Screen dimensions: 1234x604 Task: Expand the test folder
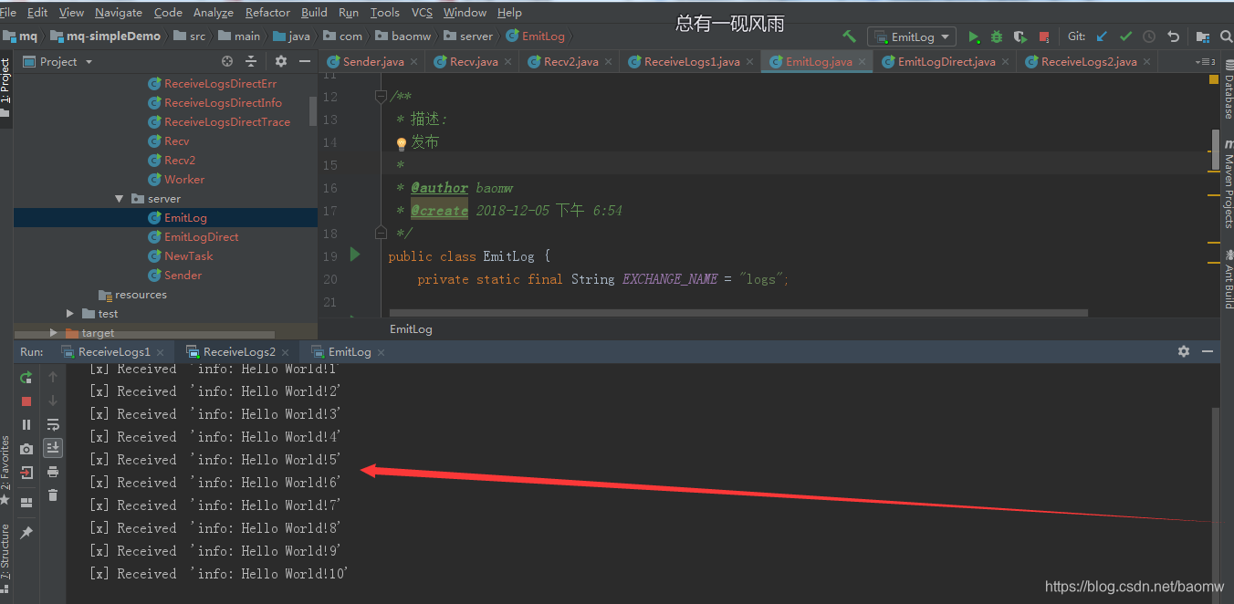click(x=70, y=313)
